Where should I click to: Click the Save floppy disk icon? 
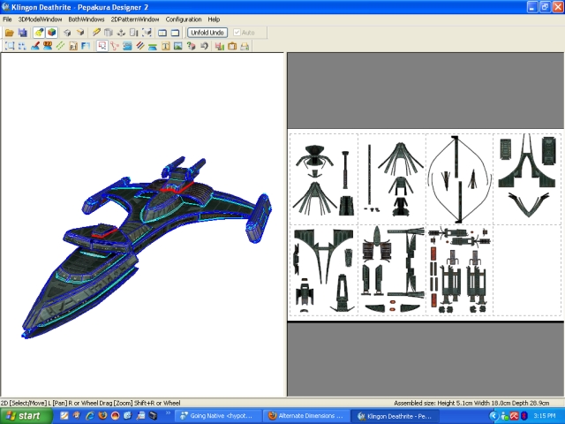click(x=22, y=33)
